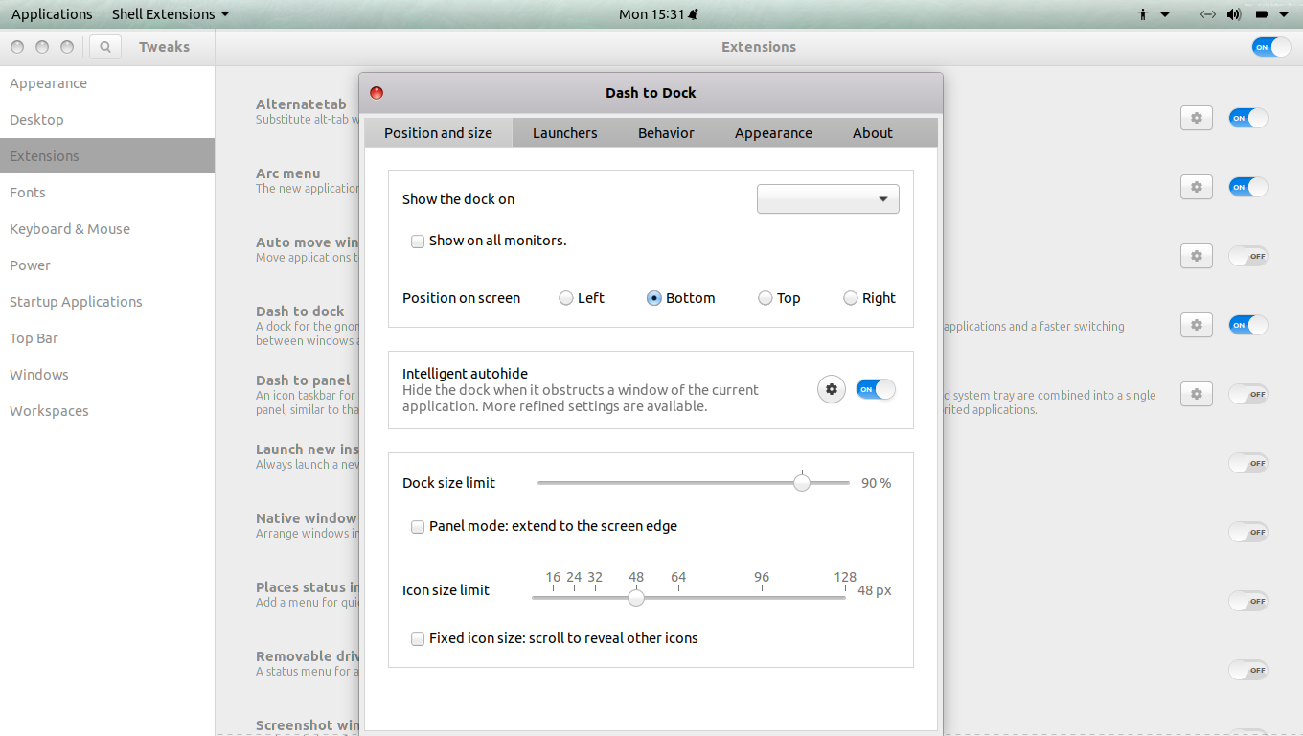Go to Desktop in Tweaks sidebar
The height and width of the screenshot is (736, 1303).
(107, 120)
